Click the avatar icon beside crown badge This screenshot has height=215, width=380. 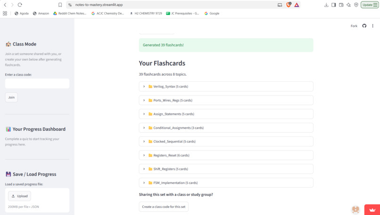coord(355,209)
